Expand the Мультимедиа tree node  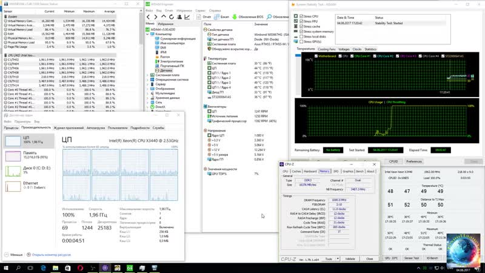pos(147,93)
